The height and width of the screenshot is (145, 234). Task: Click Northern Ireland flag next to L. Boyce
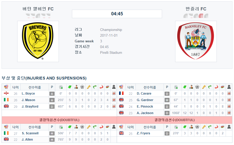[x=6, y=93]
